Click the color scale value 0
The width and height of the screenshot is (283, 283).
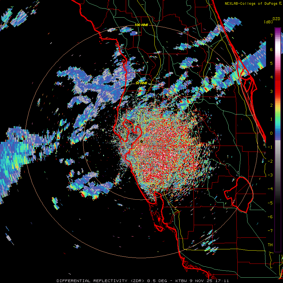coord(271,133)
